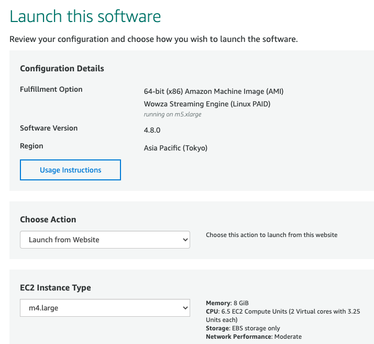The image size is (374, 344).
Task: Click the 'Network Performance: Moderate' specification
Action: (x=254, y=337)
